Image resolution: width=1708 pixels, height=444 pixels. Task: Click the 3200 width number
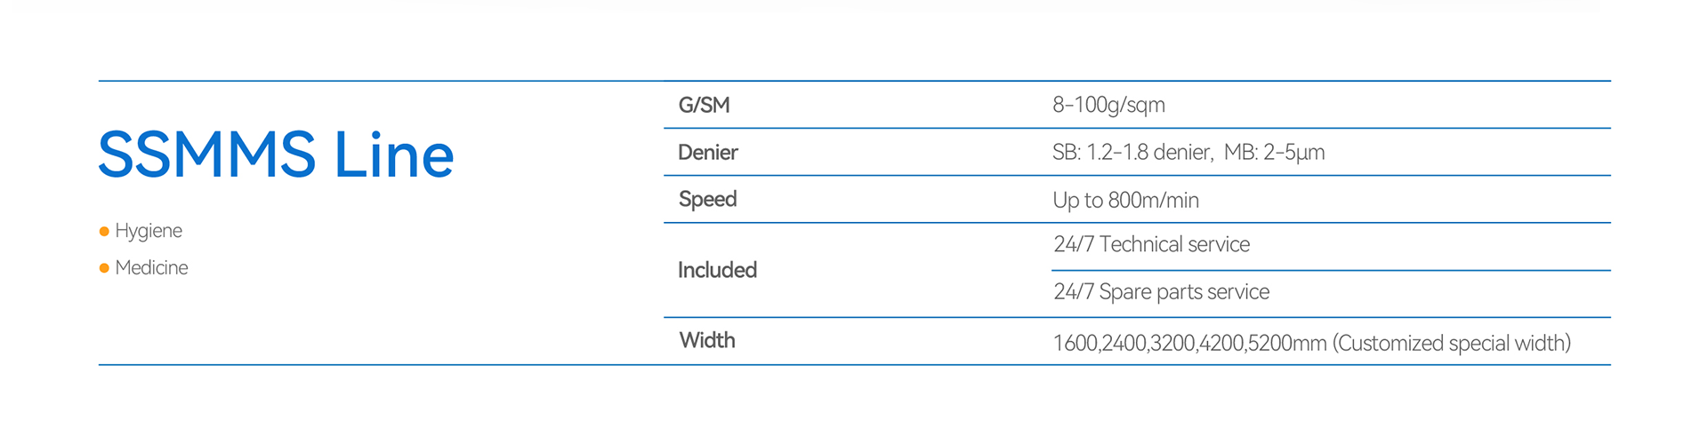tap(1172, 344)
